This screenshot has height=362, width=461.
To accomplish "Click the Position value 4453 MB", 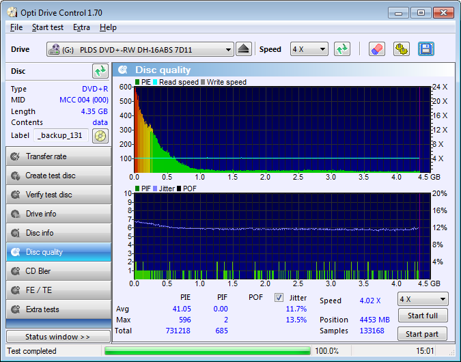I will pyautogui.click(x=374, y=320).
